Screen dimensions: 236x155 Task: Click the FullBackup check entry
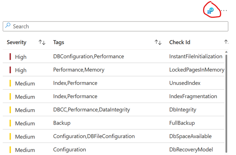(x=182, y=123)
